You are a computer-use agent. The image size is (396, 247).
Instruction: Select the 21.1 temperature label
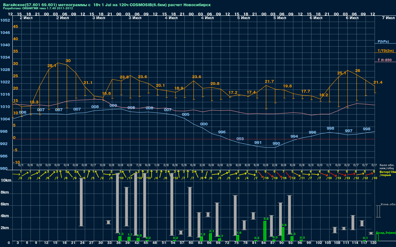[88, 82]
